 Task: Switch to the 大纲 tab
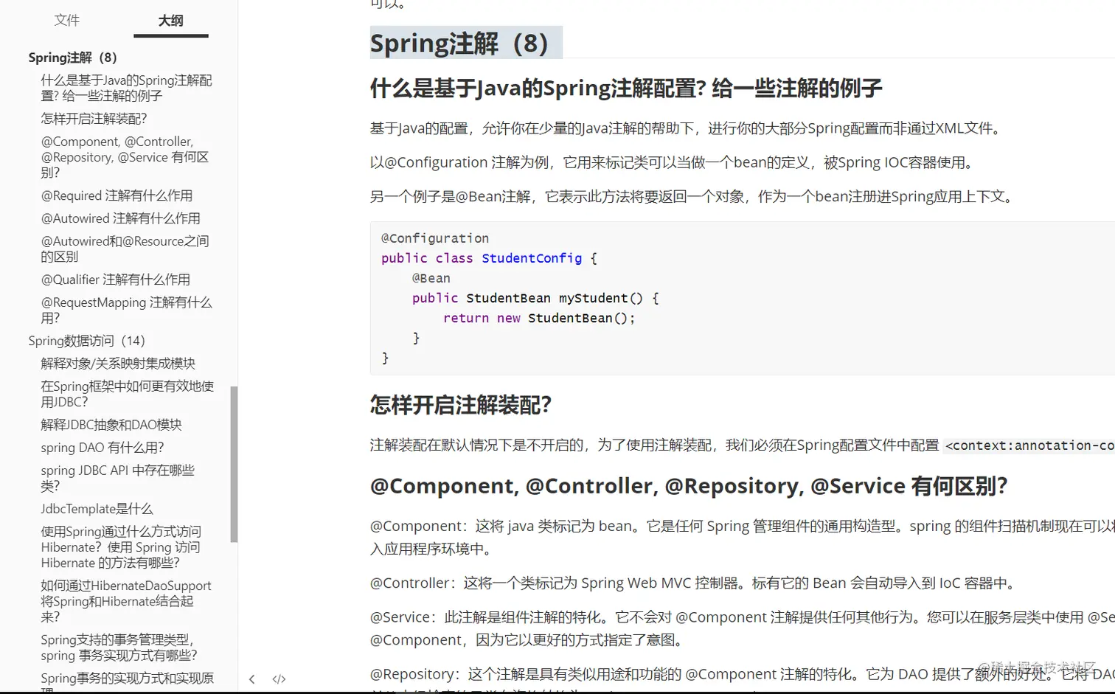170,21
